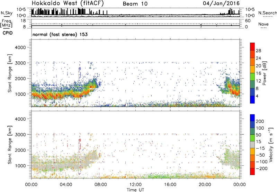This screenshot has height=192, width=277.
Task: Click the "Hokkaido West (fitACF)" plot title
Action: (68, 3)
